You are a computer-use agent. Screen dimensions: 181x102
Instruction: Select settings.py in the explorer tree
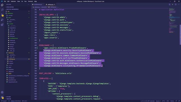[x=12, y=59]
